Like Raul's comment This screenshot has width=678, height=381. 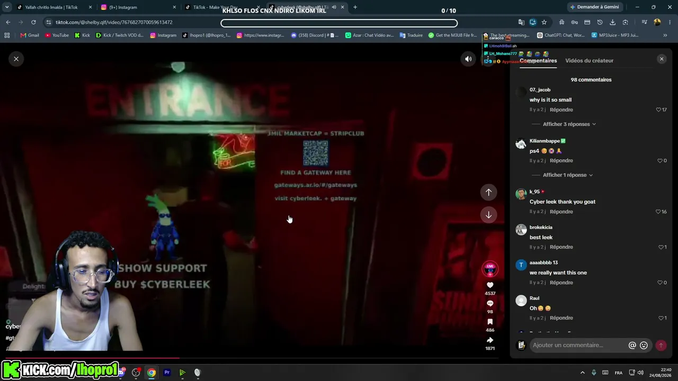[661, 318]
